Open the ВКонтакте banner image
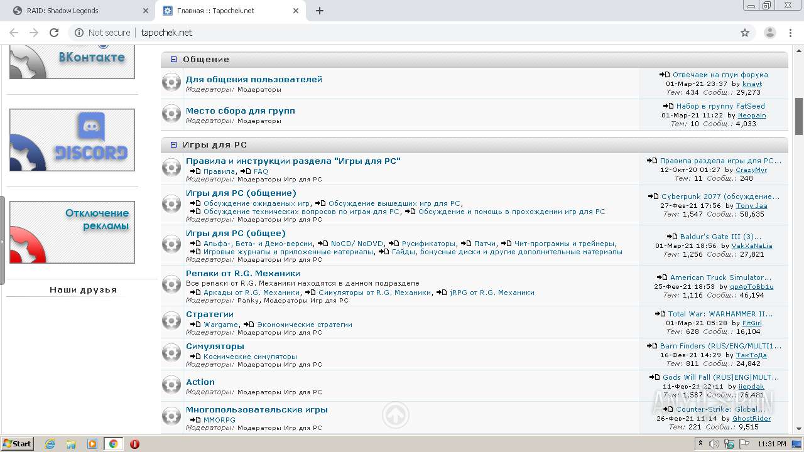Screen dimensions: 804x452 pos(72,62)
